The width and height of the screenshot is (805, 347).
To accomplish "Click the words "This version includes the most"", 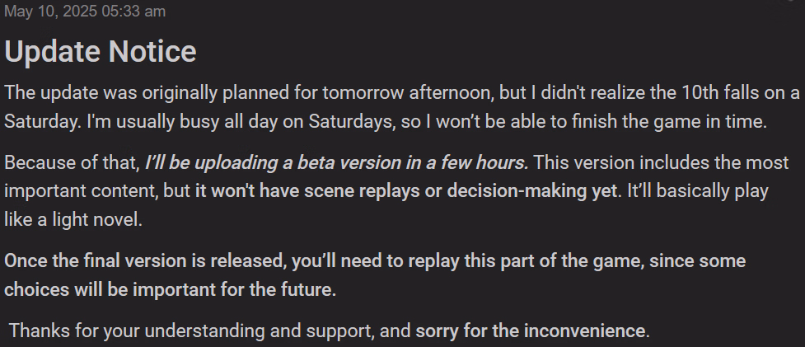I will 662,162.
